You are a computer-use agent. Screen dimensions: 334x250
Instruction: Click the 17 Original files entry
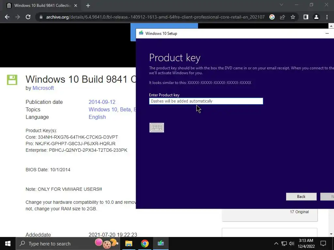(x=299, y=212)
